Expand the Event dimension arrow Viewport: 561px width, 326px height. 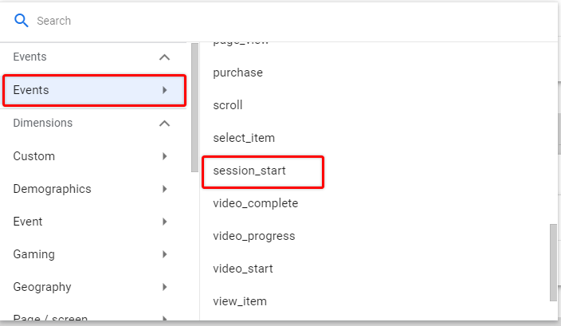pyautogui.click(x=165, y=222)
